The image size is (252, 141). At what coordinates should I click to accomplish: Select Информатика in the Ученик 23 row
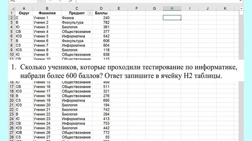tap(77, 119)
